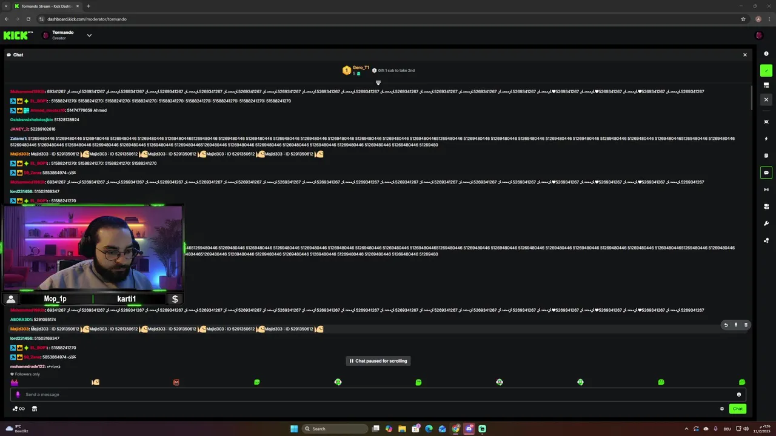This screenshot has height=436, width=776.
Task: Open the shop icon below message box
Action: [x=35, y=409]
